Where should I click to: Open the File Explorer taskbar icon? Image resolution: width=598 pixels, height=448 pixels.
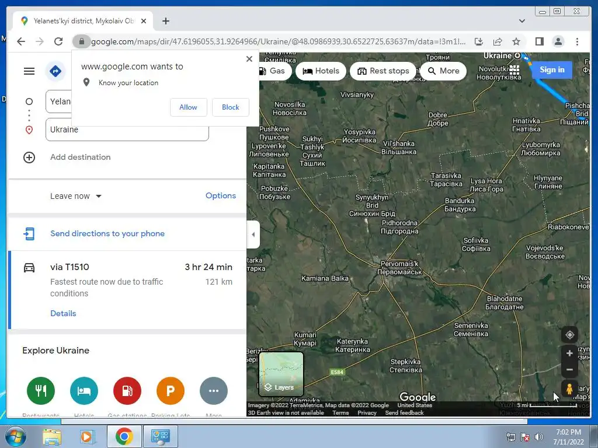click(x=52, y=436)
